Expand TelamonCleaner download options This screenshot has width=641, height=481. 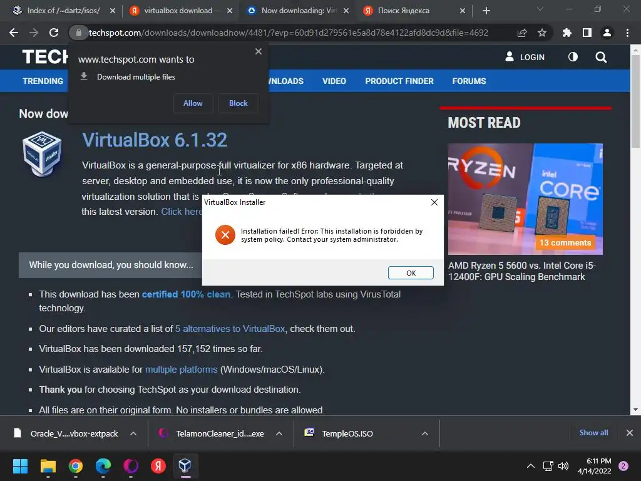coord(279,433)
